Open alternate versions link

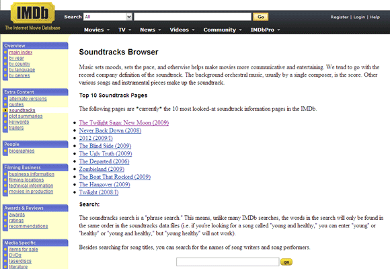(x=28, y=99)
